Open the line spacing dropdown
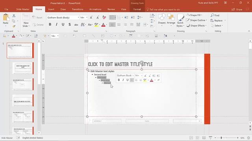Screen dimensions: 252x141 click(x=140, y=17)
